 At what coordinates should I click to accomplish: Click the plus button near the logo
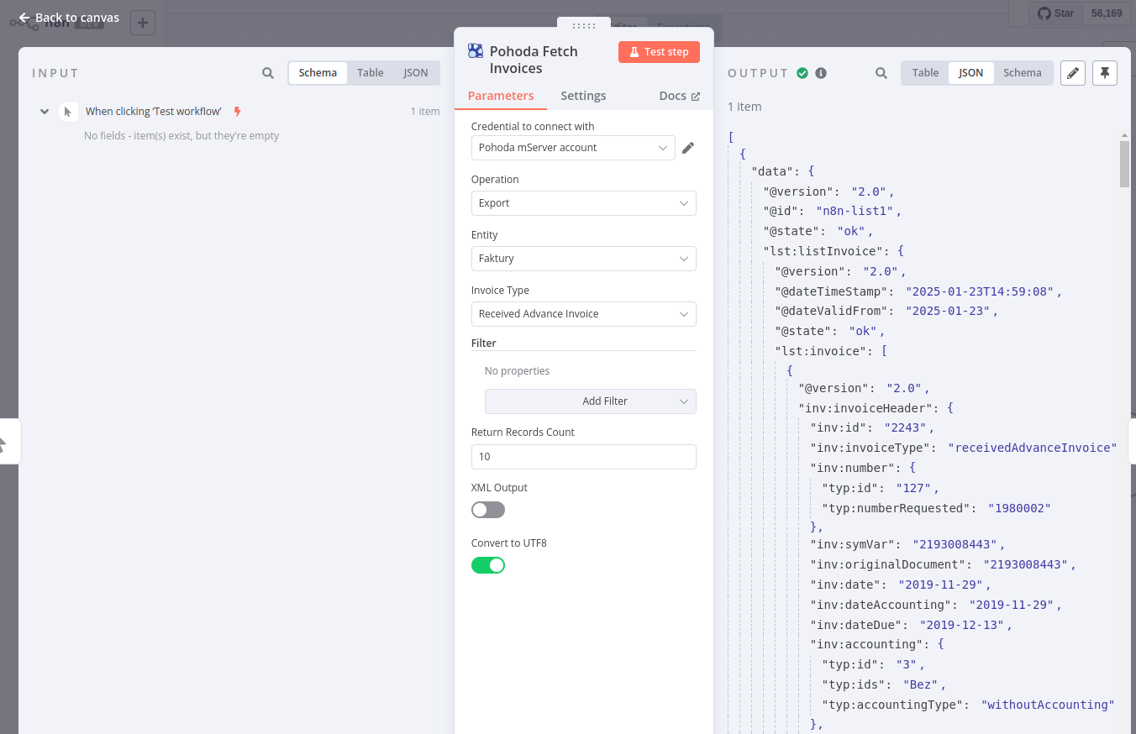tap(143, 23)
